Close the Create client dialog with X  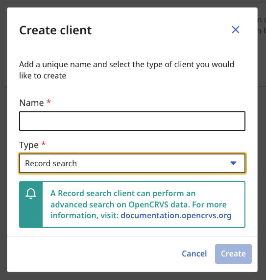pyautogui.click(x=236, y=29)
